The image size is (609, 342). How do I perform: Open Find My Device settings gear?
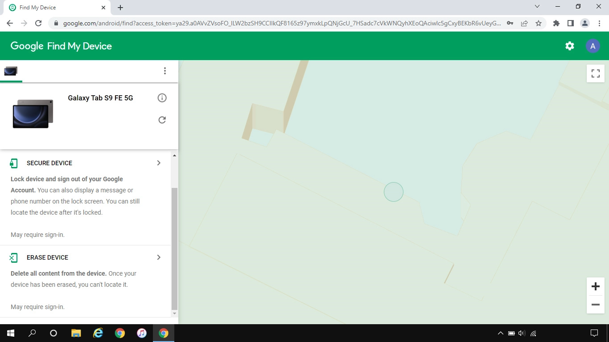[x=569, y=45]
